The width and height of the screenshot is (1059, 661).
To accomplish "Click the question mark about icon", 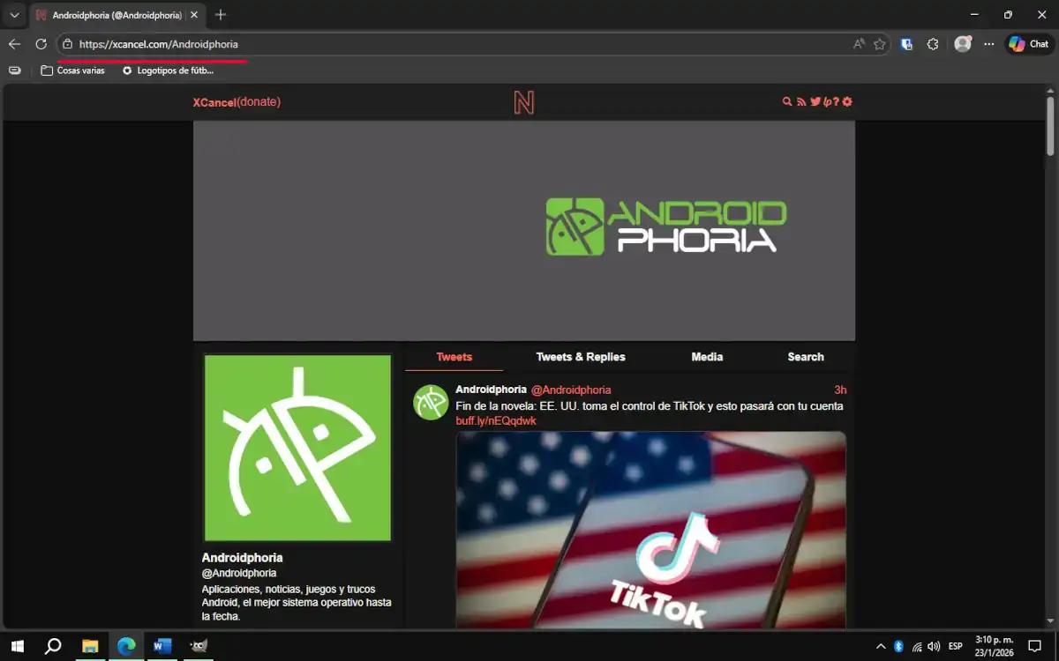I will (836, 102).
